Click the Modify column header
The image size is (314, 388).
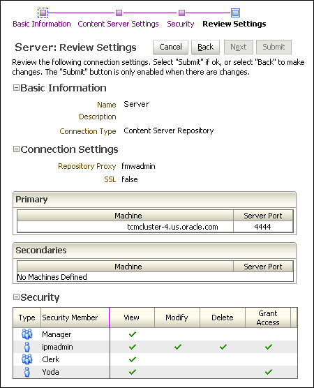(177, 318)
